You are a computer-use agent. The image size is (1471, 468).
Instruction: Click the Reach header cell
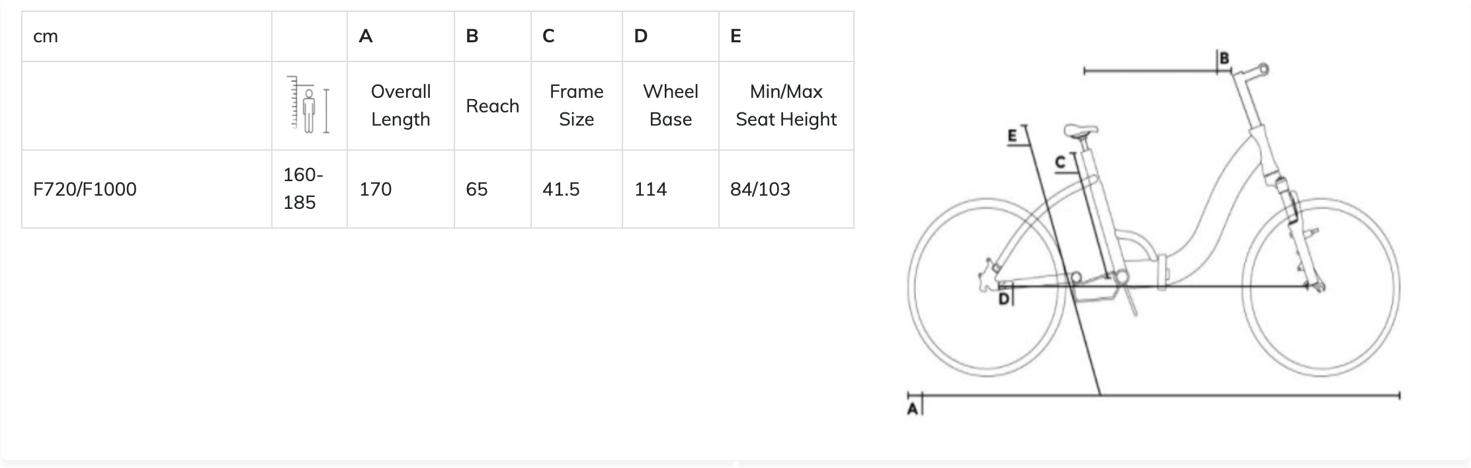pos(492,106)
